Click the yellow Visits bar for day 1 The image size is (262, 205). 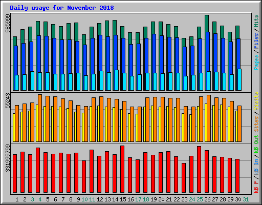(x=14, y=128)
